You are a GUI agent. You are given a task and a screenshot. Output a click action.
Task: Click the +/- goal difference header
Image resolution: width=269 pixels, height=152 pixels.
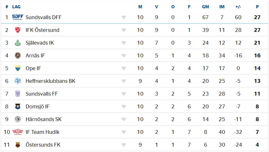point(238,7)
